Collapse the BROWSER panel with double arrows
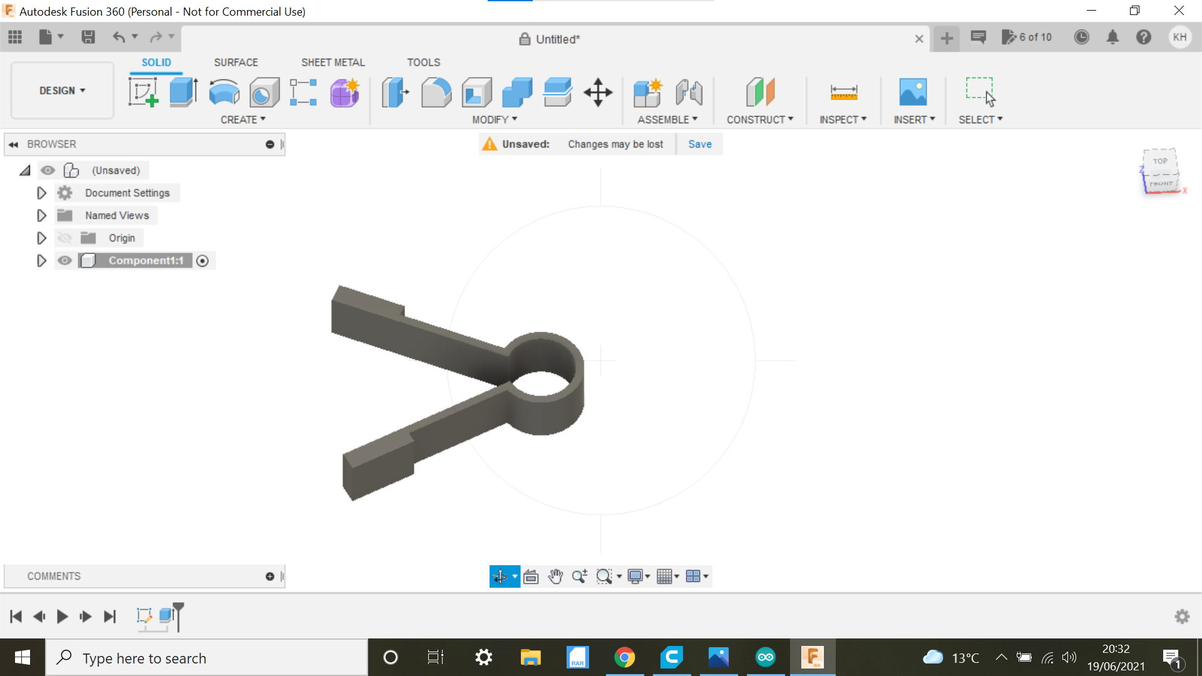This screenshot has width=1202, height=676. [13, 145]
